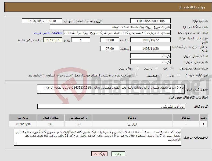Viewport: 212px width, 161px height.
Task: Click the ردیف column header
Action: coord(203,118)
